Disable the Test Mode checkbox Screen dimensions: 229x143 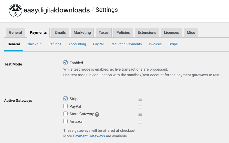66,63
